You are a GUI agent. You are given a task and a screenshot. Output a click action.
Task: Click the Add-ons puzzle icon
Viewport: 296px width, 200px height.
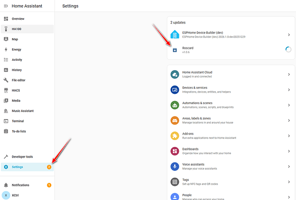pyautogui.click(x=175, y=136)
